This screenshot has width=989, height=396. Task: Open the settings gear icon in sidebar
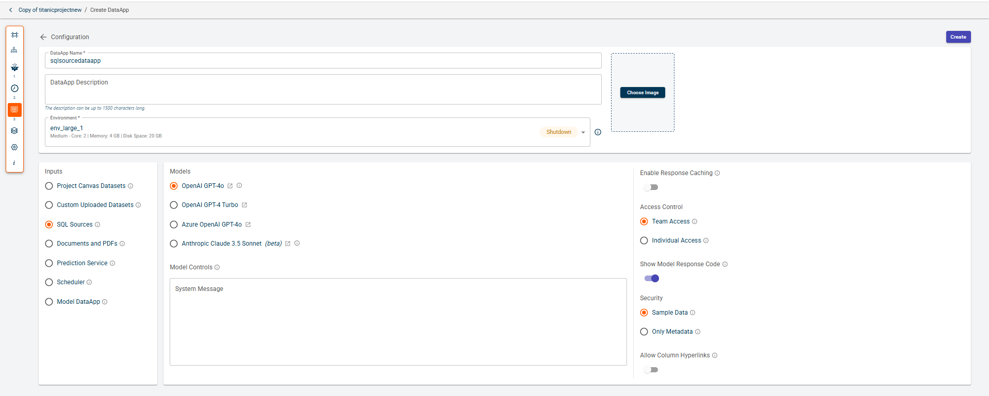tap(14, 147)
